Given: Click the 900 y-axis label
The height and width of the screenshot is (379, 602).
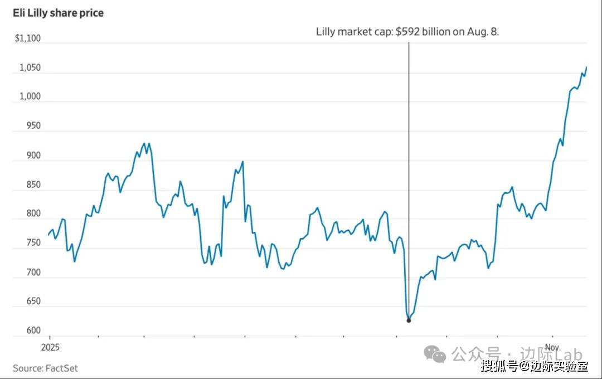Looking at the screenshot, I should click(33, 156).
